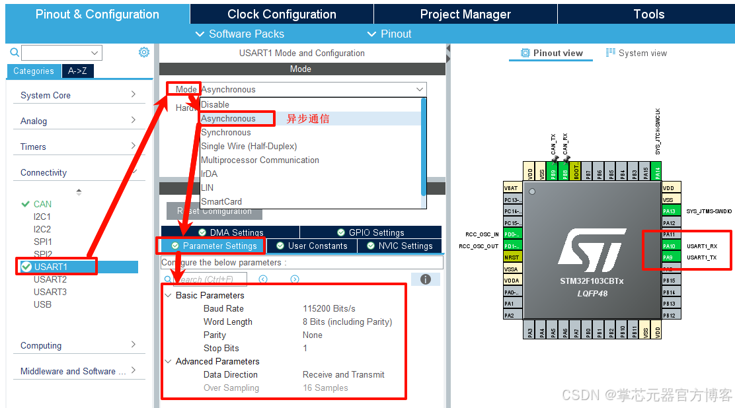Viewport: 735px width, 408px height.
Task: Select the Categories tab
Action: [x=34, y=71]
